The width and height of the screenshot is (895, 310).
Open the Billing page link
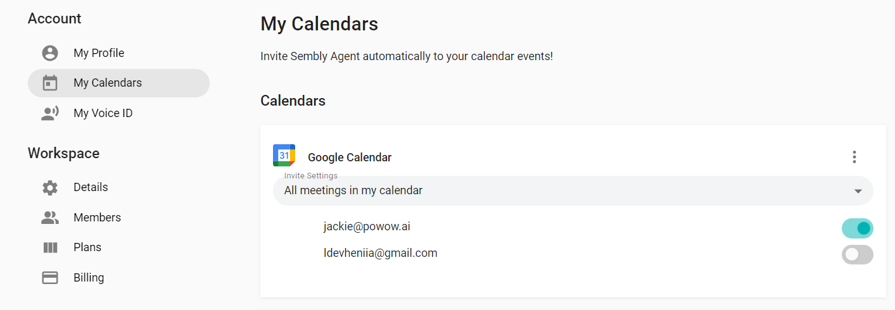(x=89, y=278)
